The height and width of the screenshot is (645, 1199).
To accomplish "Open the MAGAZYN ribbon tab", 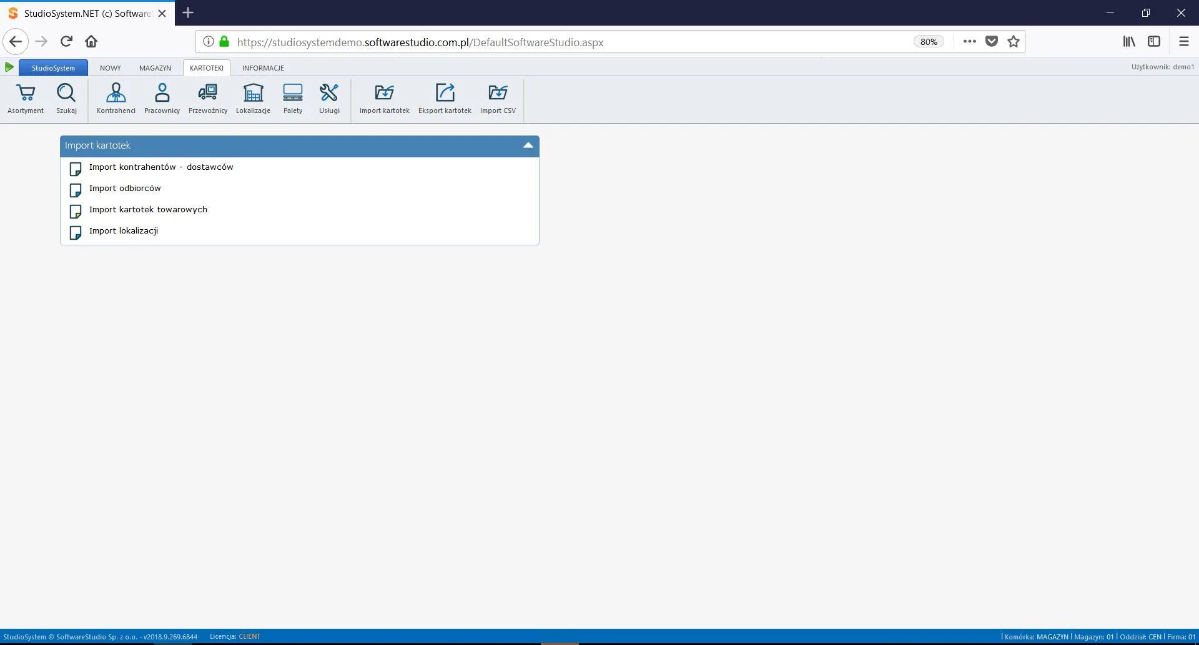I will 155,67.
